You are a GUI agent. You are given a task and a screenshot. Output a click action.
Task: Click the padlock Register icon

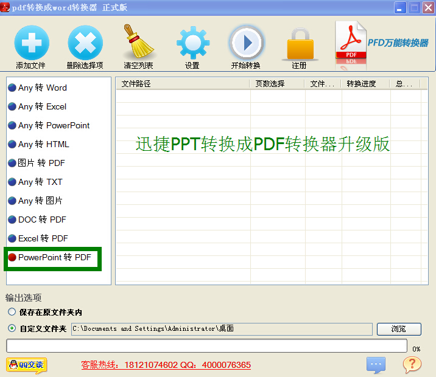[x=300, y=44]
